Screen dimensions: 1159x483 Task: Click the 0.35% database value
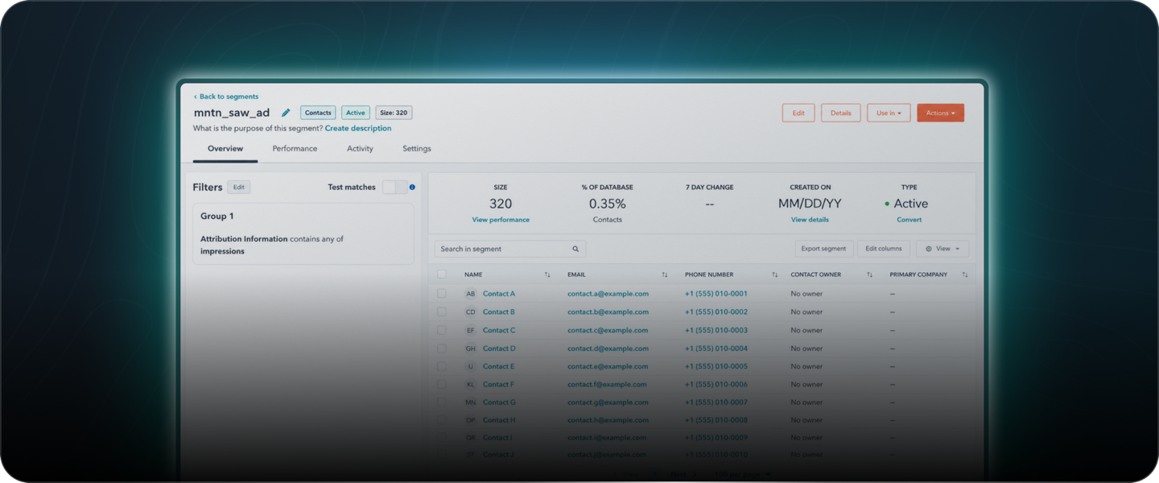pyautogui.click(x=607, y=204)
